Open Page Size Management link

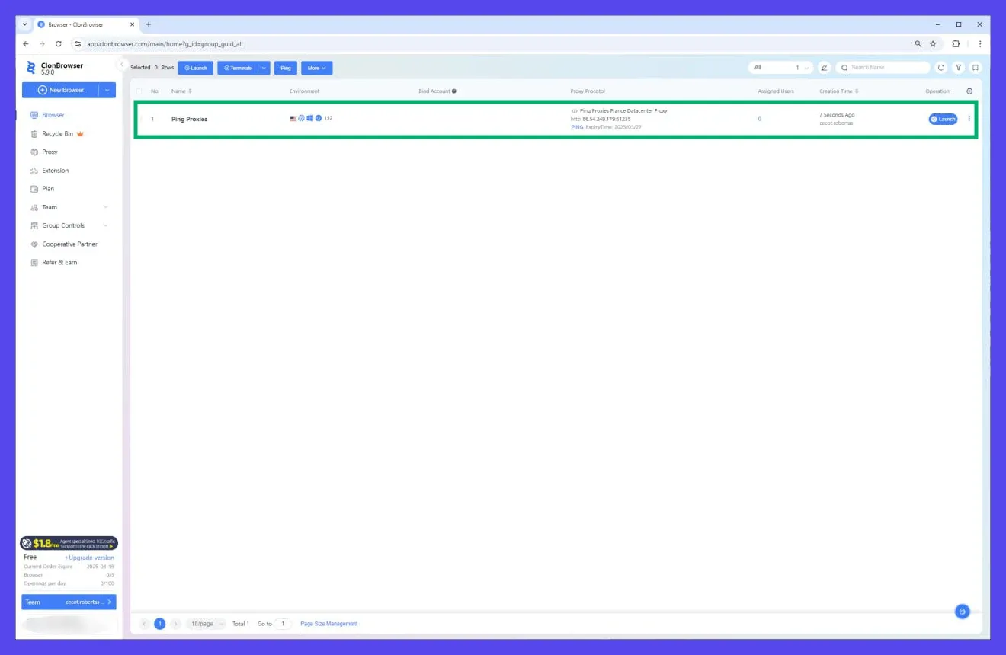[x=328, y=624]
